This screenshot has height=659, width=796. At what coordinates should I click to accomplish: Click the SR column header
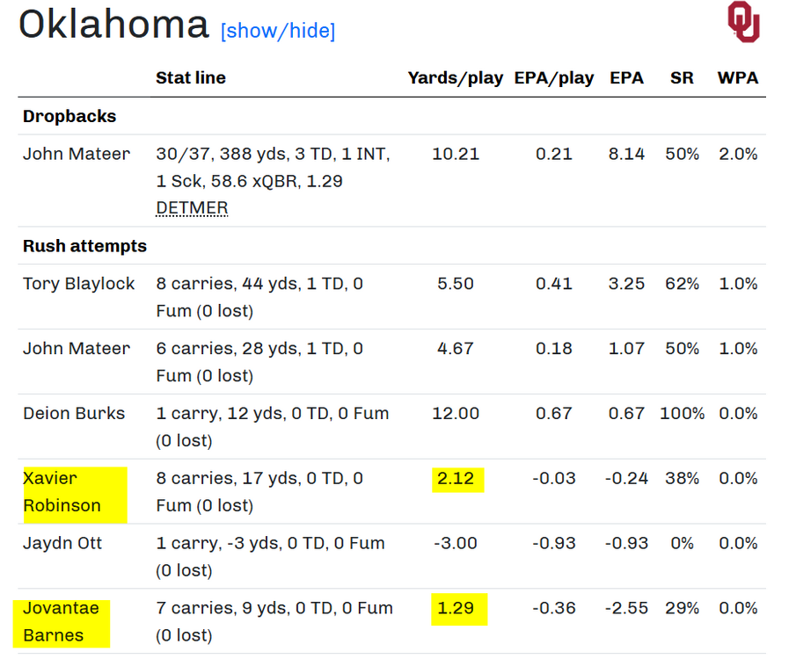click(682, 78)
